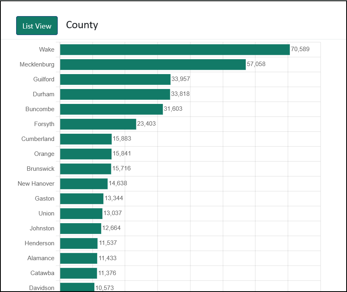The width and height of the screenshot is (347, 292).
Task: Click the Forsyth axis label
Action: (44, 124)
